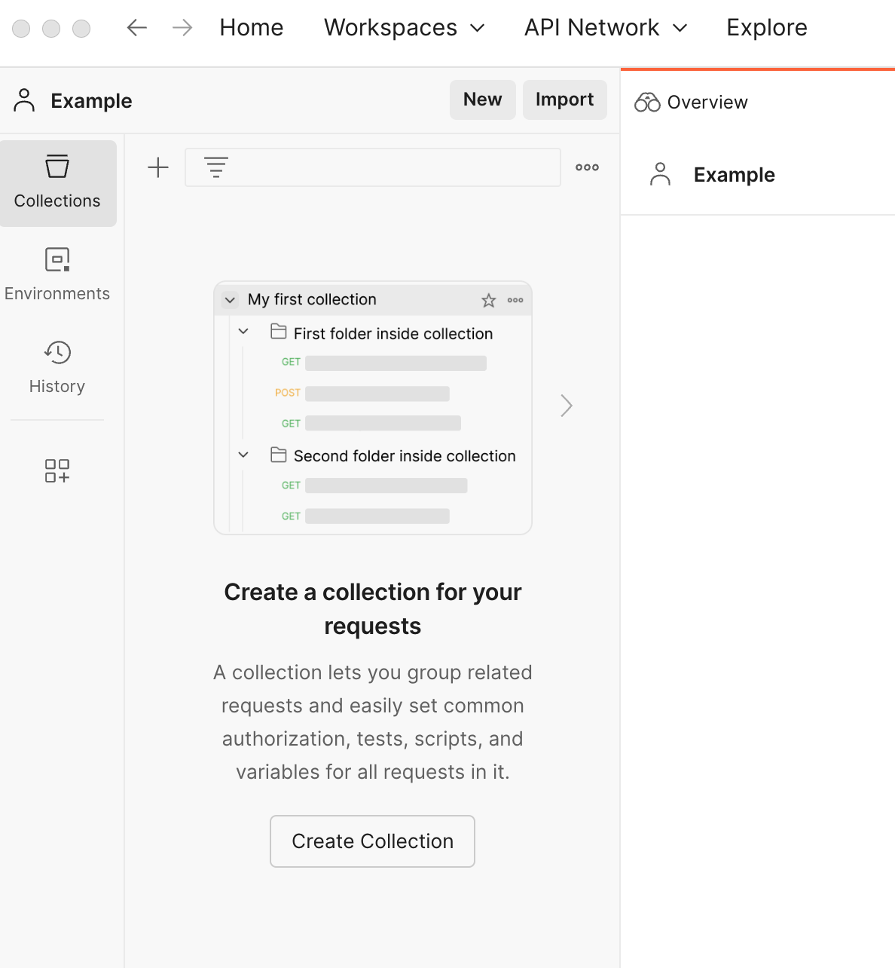Open the three-dots view options menu
Viewport: 895px width, 968px height.
click(588, 167)
